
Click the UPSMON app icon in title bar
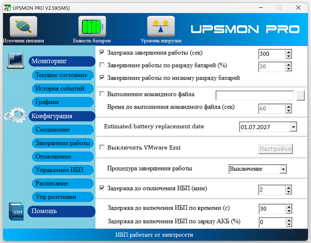click(7, 8)
